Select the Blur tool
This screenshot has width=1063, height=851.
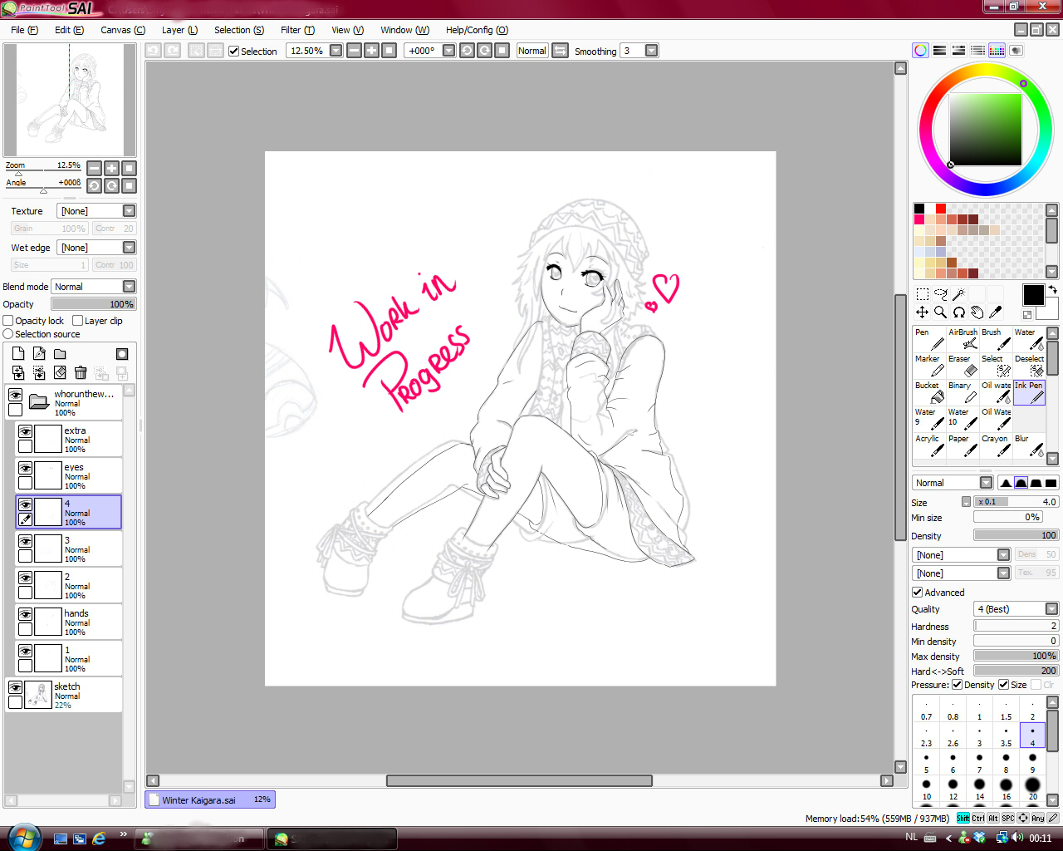coord(1028,445)
